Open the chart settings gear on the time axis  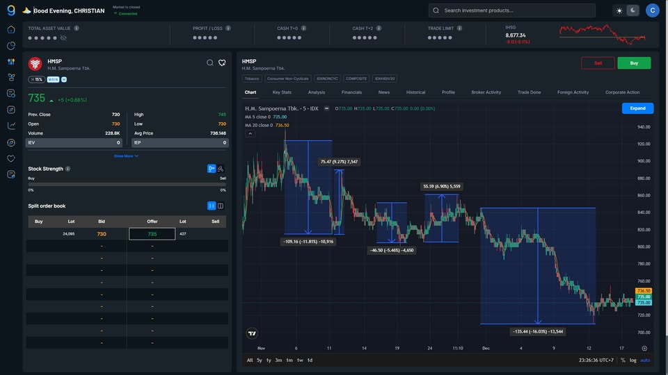(x=644, y=348)
